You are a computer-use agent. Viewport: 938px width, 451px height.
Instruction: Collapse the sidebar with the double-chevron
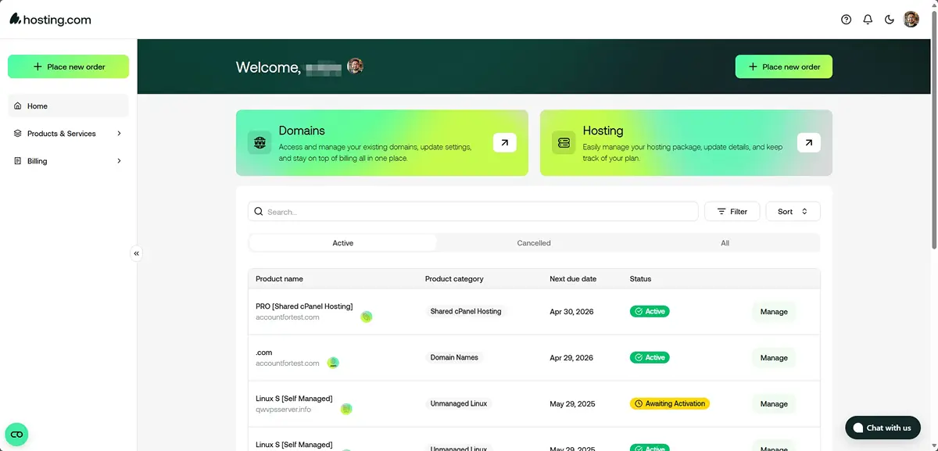tap(137, 252)
